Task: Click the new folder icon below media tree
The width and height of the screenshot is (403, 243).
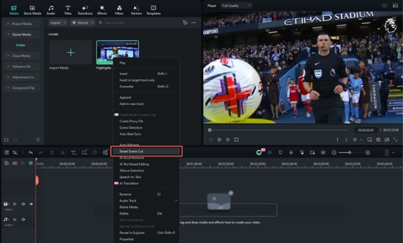Action: [6, 140]
